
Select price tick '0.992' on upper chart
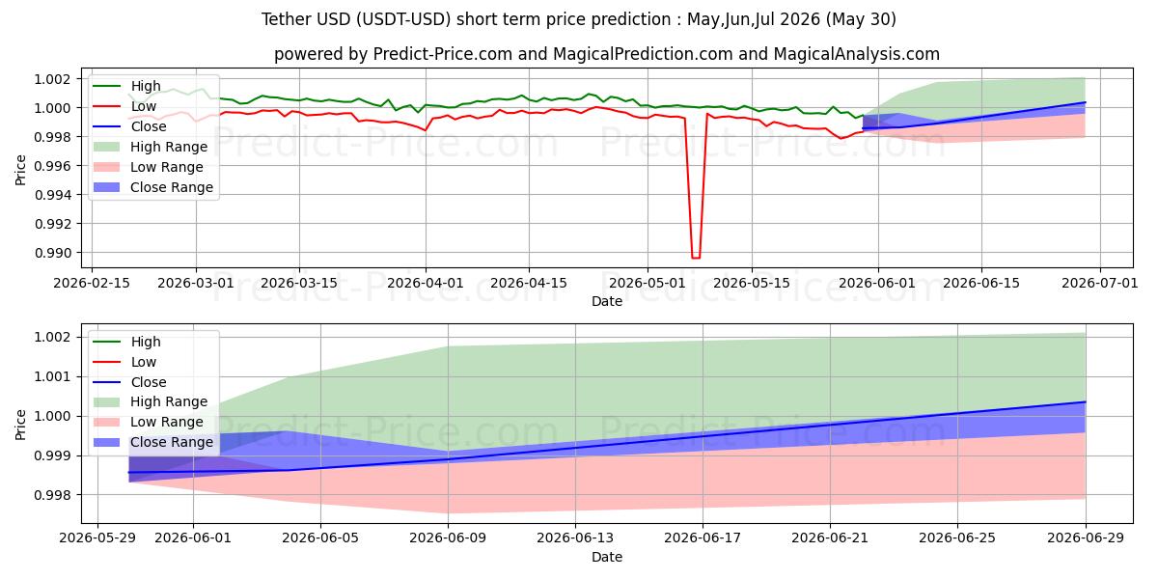(55, 224)
